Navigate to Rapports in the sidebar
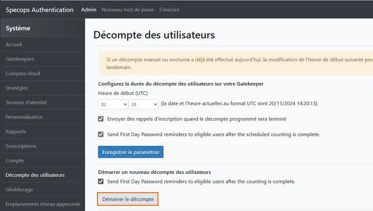This screenshot has height=211, width=373. pyautogui.click(x=16, y=132)
